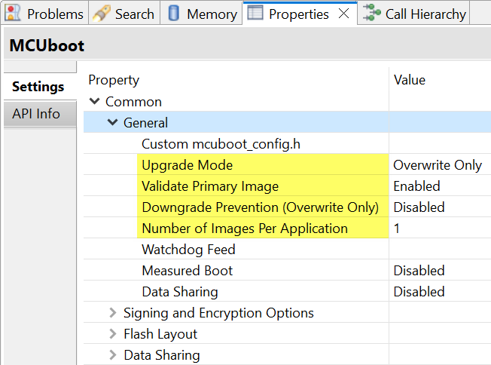Edit the Custom mcuboot_config.h value cell
The width and height of the screenshot is (491, 365).
[440, 144]
